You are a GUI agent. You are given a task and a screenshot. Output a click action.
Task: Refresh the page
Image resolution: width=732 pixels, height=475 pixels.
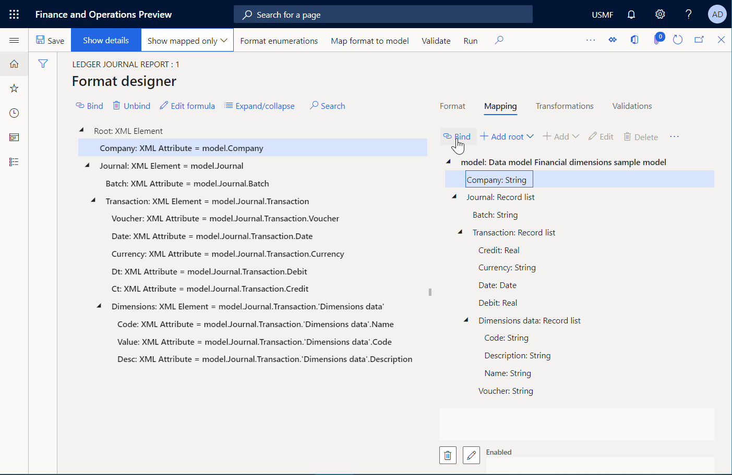678,40
